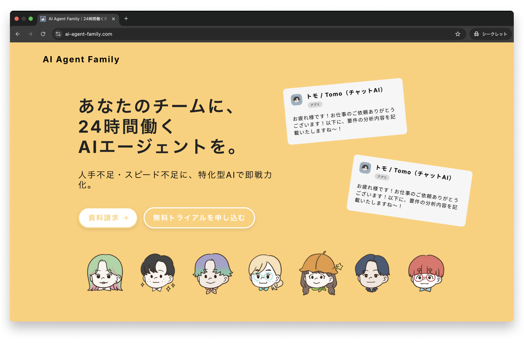This screenshot has width=524, height=343.
Task: Open site information icon in address bar
Action: pyautogui.click(x=58, y=34)
